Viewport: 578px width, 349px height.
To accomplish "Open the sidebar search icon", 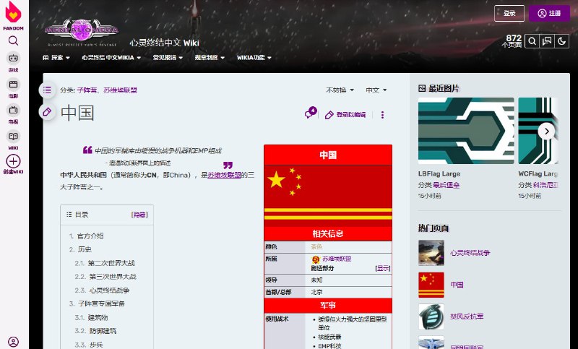I will tap(13, 40).
